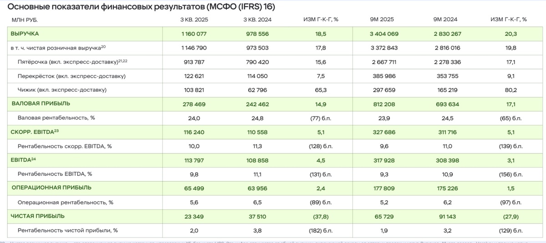546x243 pixels.
Task: Click the EBITDA value 308 398
Action: point(448,160)
